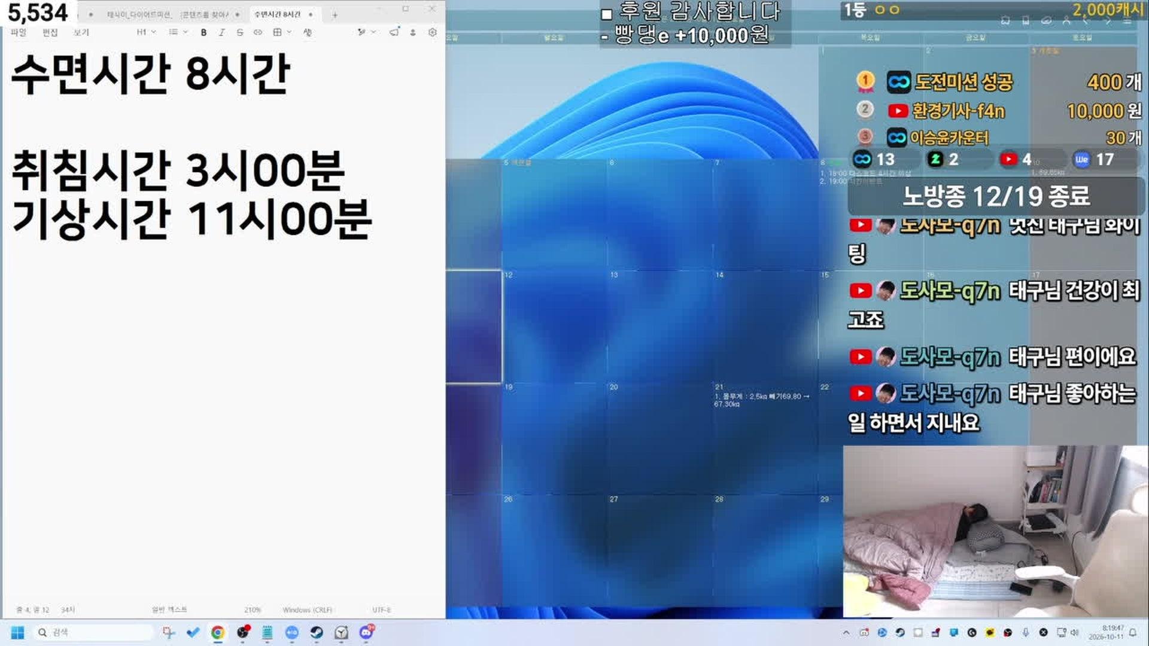This screenshot has height=646, width=1149.
Task: Expand the list style dropdown in Notepad
Action: 178,32
